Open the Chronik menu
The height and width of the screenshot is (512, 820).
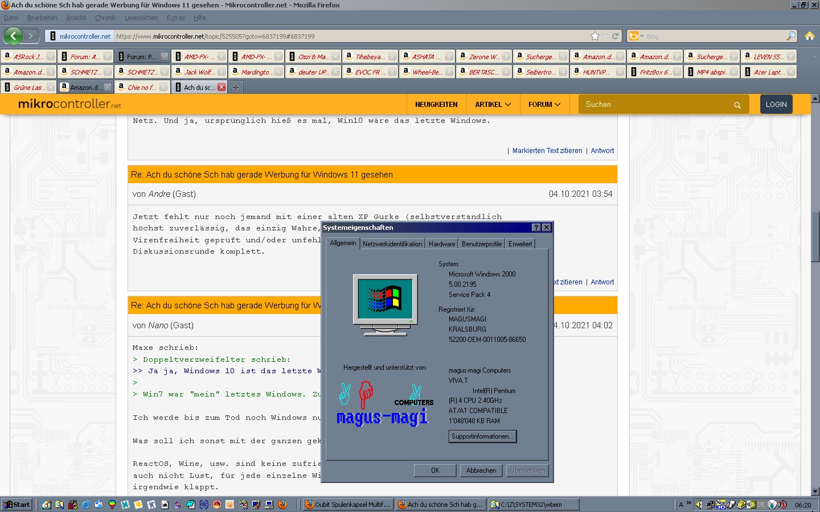pos(105,18)
